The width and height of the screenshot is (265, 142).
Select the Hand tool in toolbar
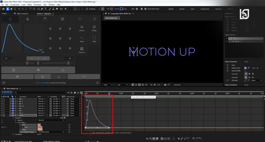[x=11, y=9]
